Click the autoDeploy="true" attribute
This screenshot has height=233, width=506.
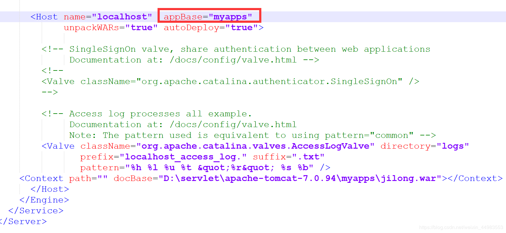(211, 28)
